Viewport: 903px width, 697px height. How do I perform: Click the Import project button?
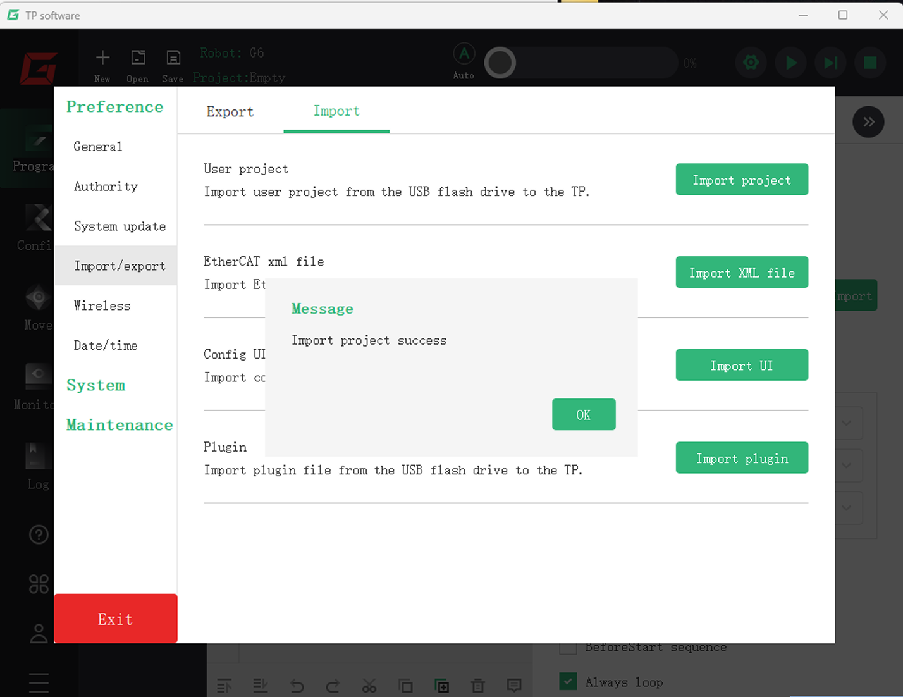point(742,180)
